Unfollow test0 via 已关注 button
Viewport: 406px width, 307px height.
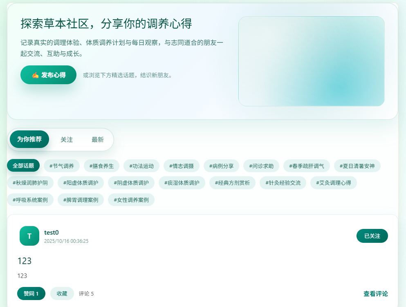click(x=372, y=236)
